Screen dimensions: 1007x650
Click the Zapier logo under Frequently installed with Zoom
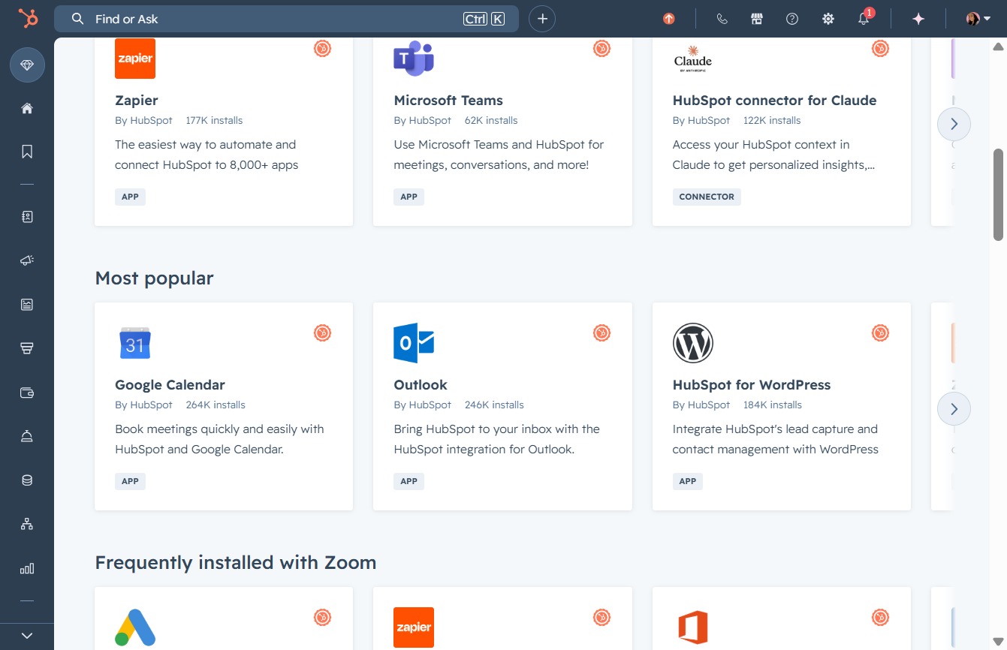(414, 627)
